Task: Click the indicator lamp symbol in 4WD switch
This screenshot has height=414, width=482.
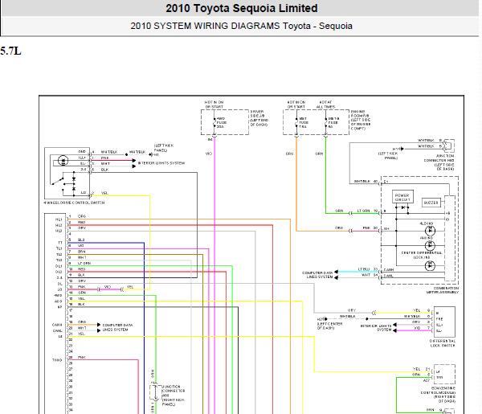Action: pyautogui.click(x=63, y=161)
